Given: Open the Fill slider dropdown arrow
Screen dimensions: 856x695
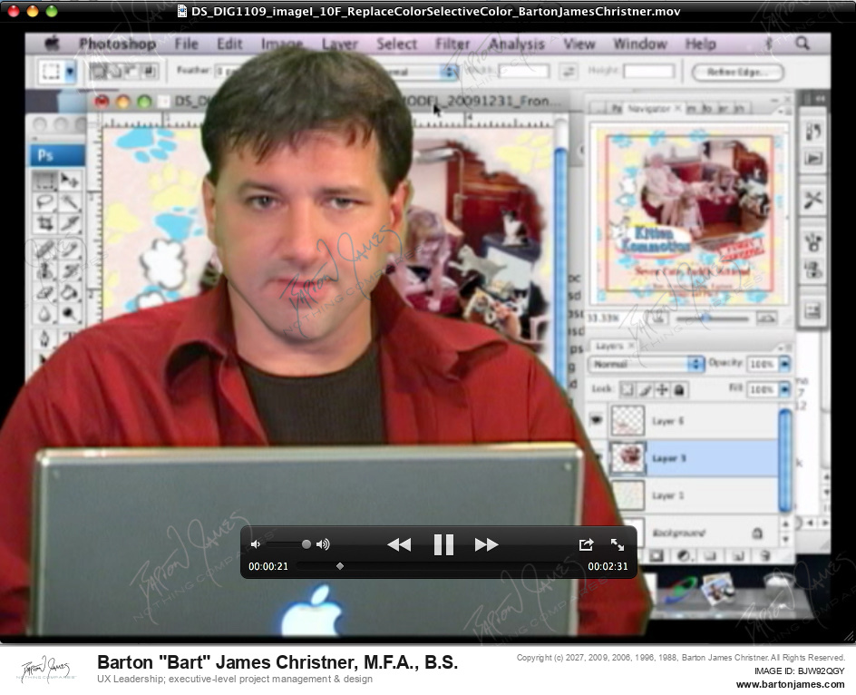Looking at the screenshot, I should [x=785, y=389].
